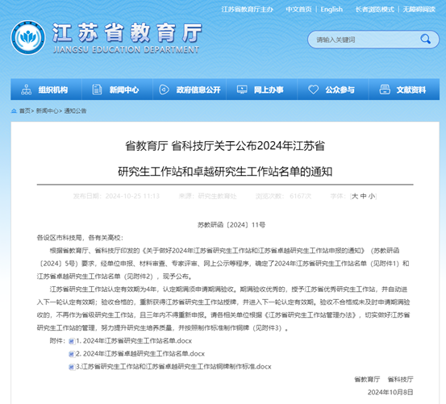
Task: Open 2024年江苏省研究生工作站名单.docx attachment
Action: (x=134, y=341)
